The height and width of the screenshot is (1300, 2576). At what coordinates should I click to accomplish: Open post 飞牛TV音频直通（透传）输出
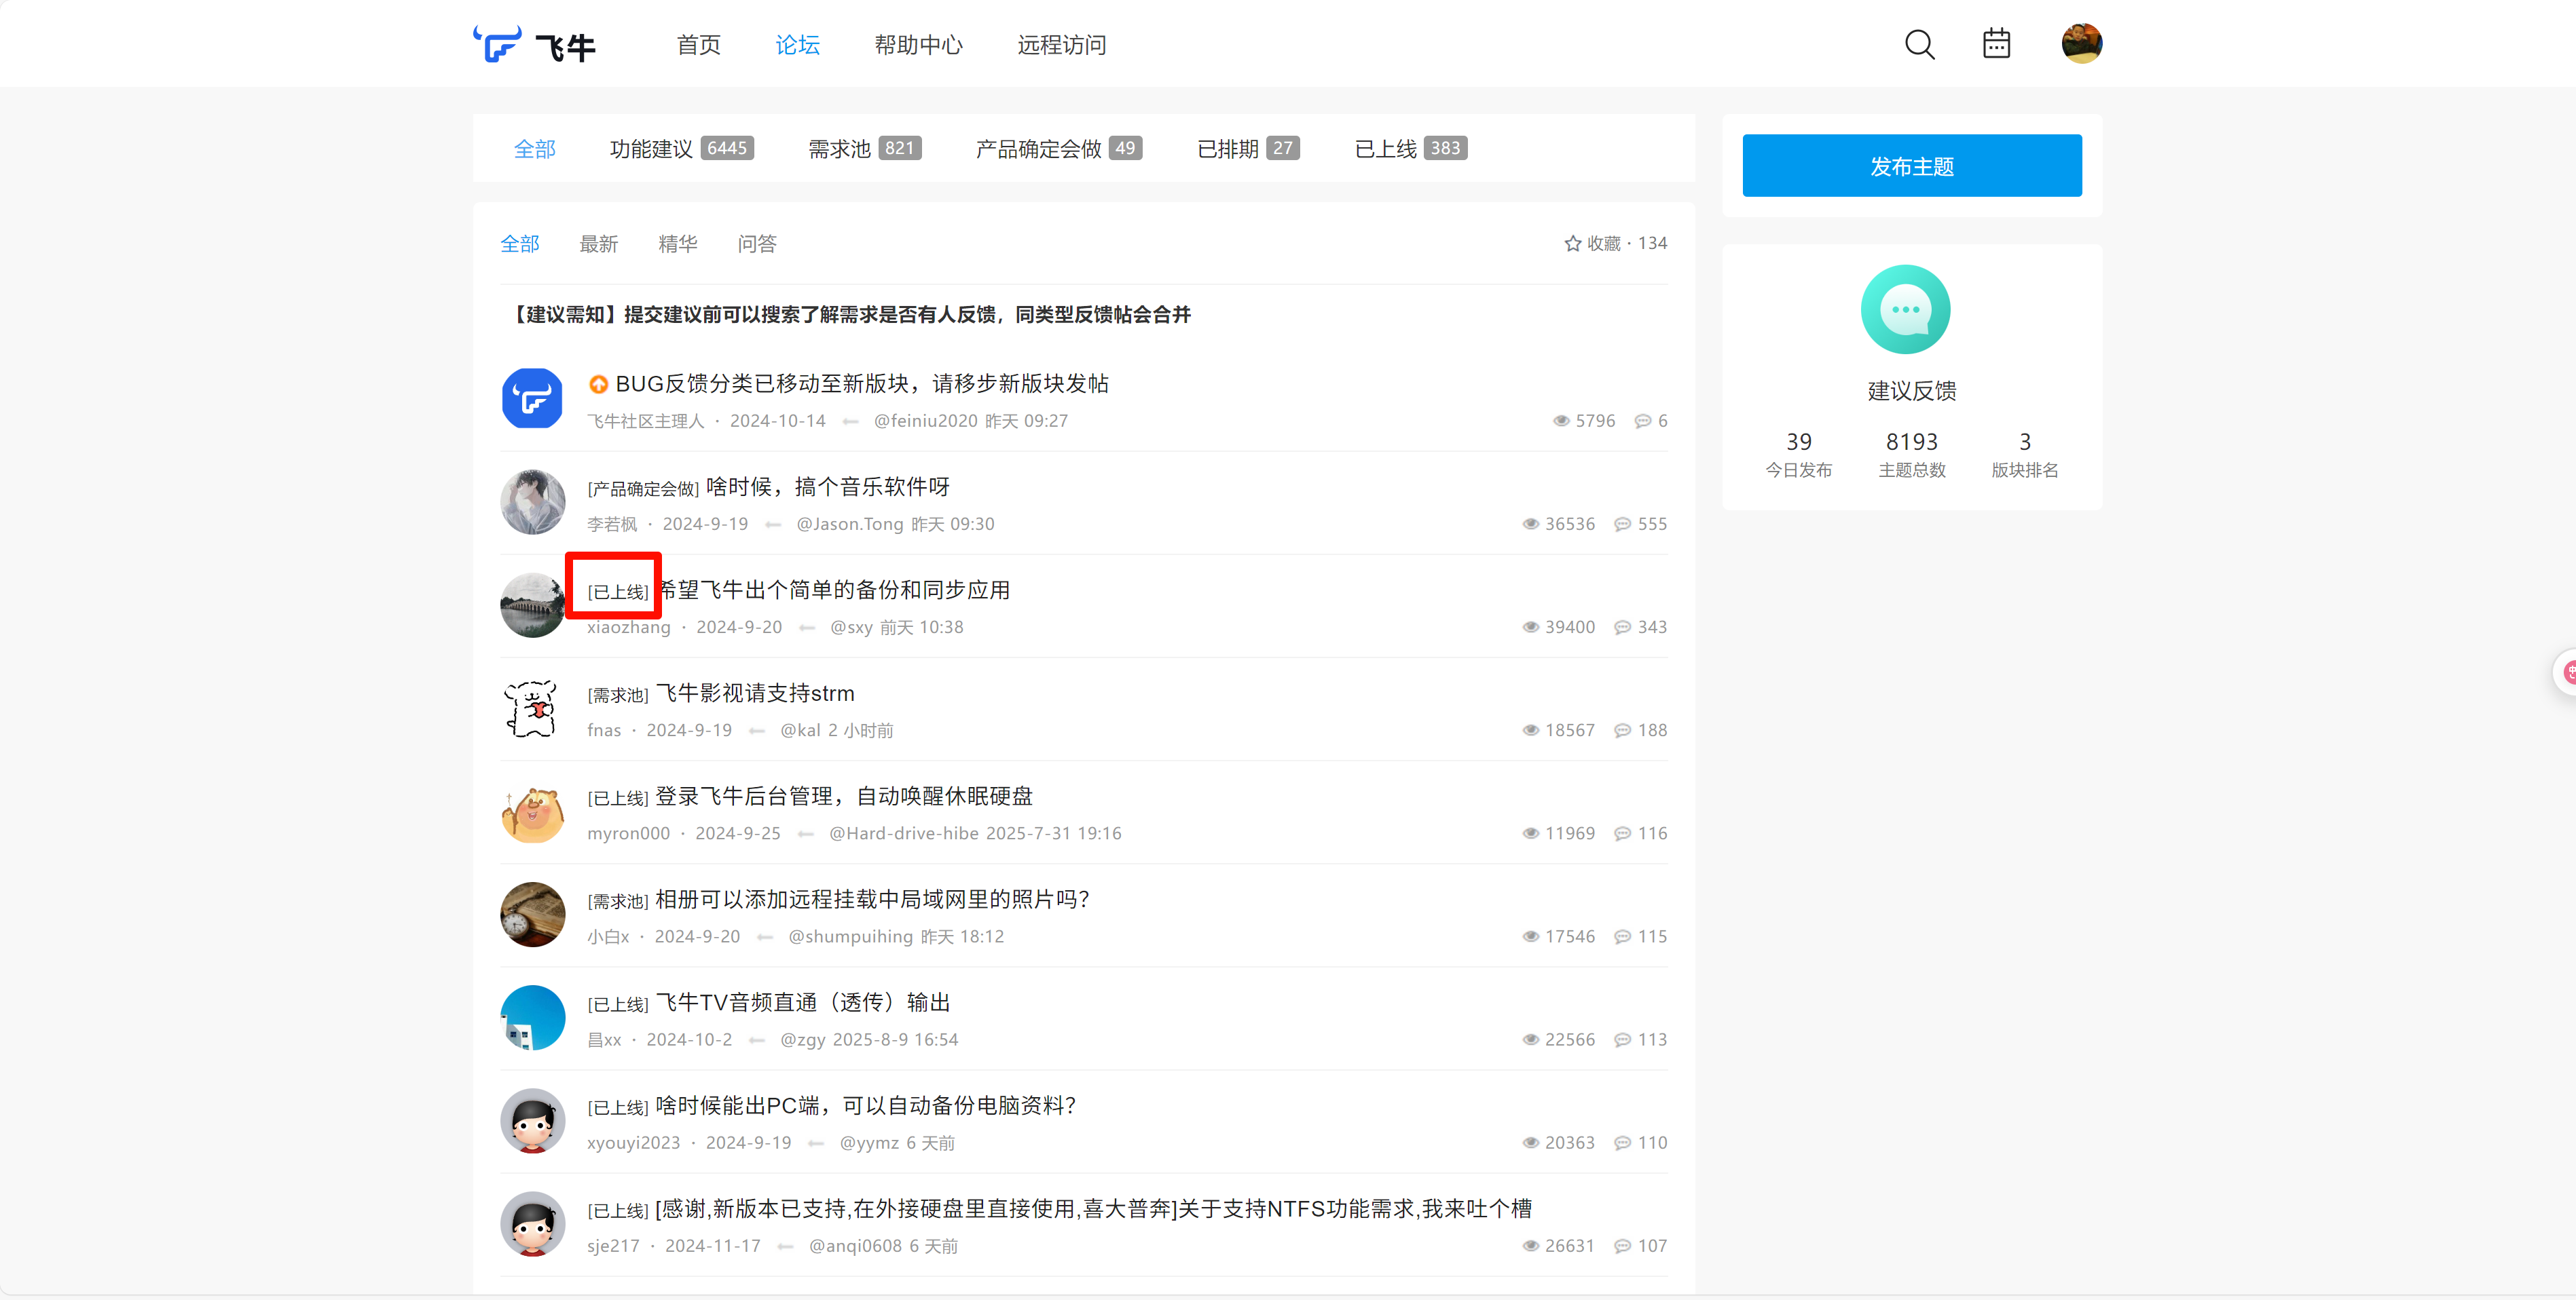[802, 1002]
